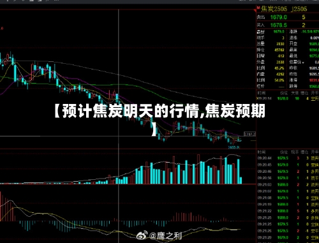Viewport: 319px width, 243px height.
Task: Select the tick row at 09:20:56
Action: pyautogui.click(x=288, y=178)
